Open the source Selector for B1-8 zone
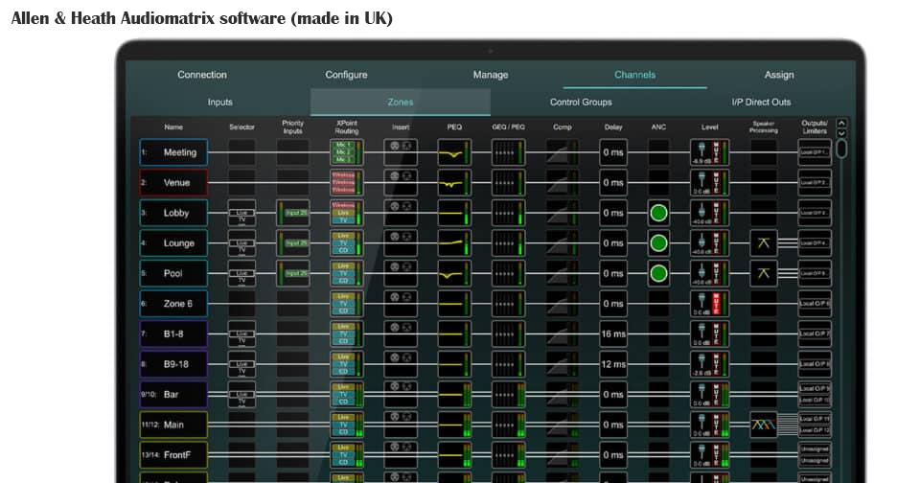Image resolution: width=920 pixels, height=483 pixels. tap(241, 334)
